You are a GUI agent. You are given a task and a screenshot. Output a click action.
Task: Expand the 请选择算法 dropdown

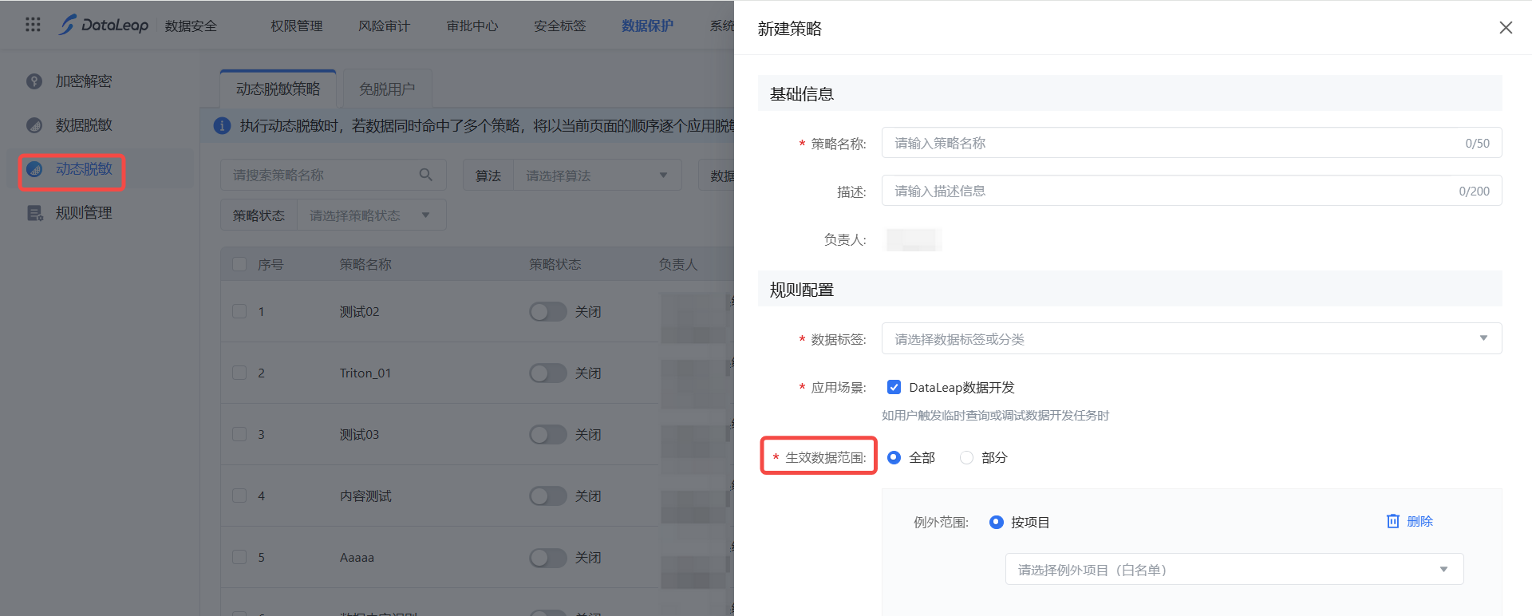[596, 176]
